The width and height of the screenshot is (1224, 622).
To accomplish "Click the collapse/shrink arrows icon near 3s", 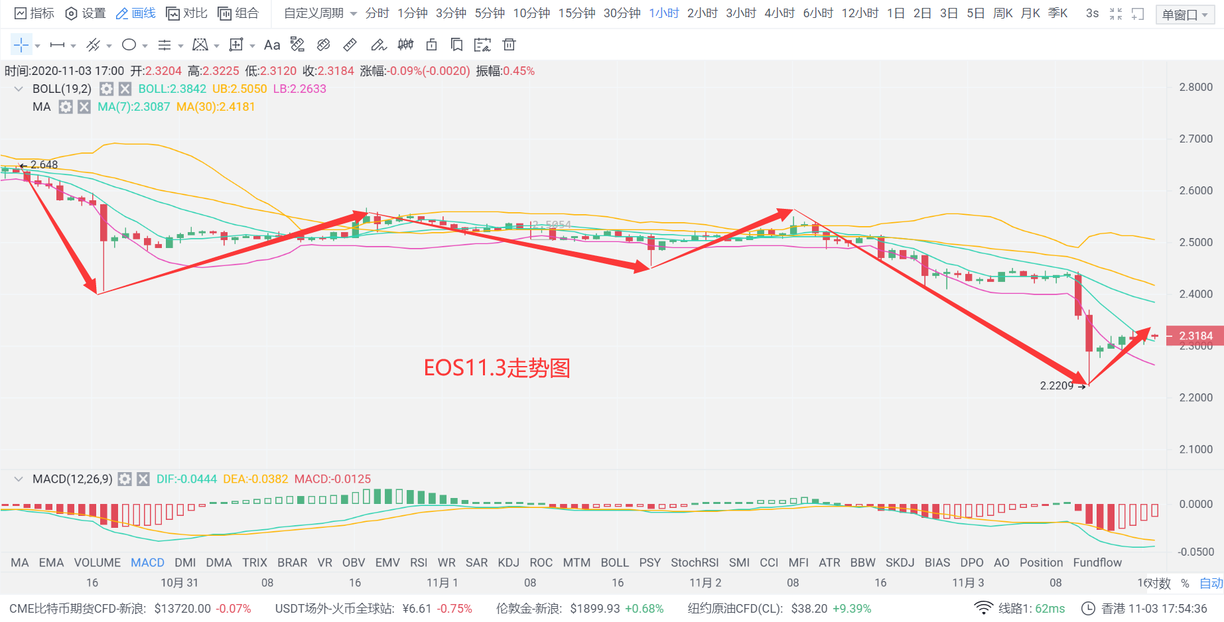I will coord(1116,13).
